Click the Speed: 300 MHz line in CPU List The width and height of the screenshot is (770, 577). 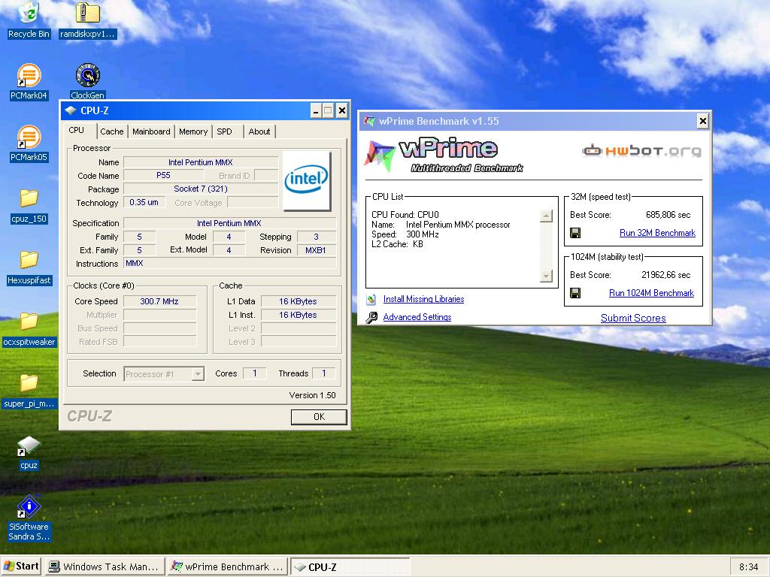[x=405, y=234]
